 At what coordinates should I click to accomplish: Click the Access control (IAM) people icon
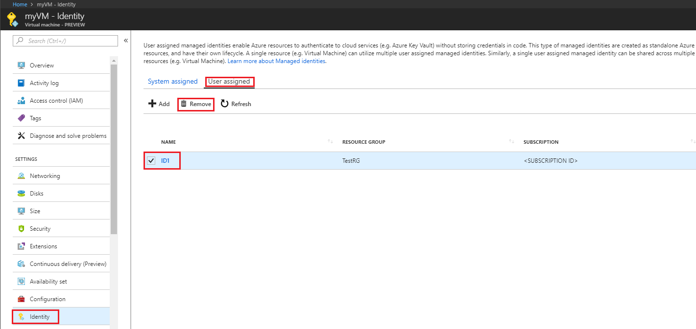pyautogui.click(x=21, y=101)
